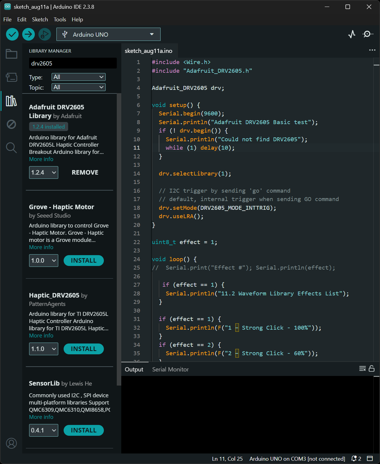Click the drv2605 library search field
380x464 pixels.
pos(73,63)
